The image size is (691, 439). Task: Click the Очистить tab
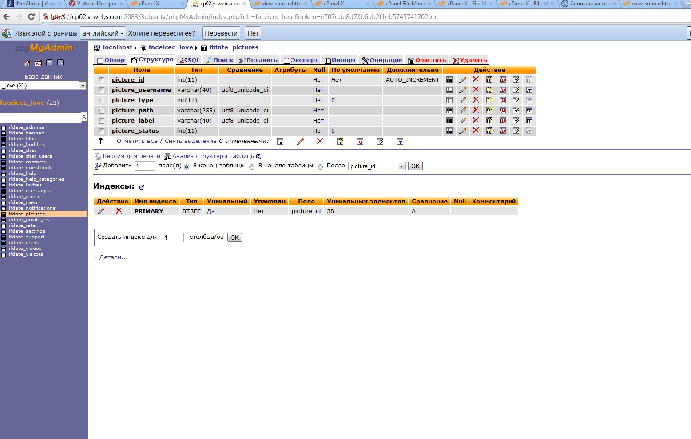[x=427, y=60]
